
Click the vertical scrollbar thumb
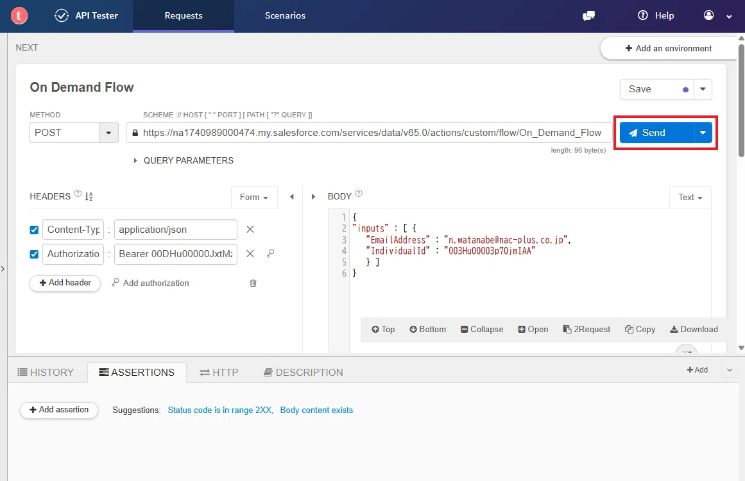click(x=741, y=99)
